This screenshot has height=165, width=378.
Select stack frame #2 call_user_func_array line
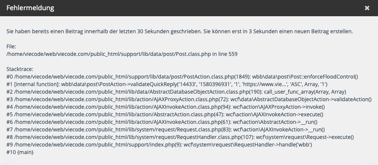176,92
